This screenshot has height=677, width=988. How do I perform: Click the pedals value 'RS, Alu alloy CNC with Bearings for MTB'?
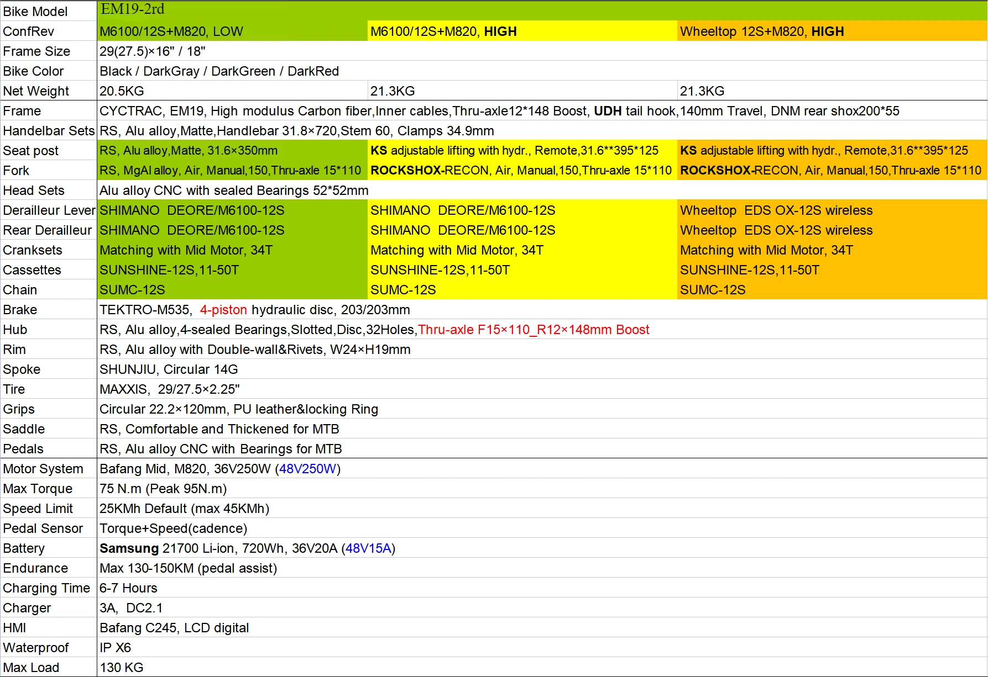(x=221, y=449)
